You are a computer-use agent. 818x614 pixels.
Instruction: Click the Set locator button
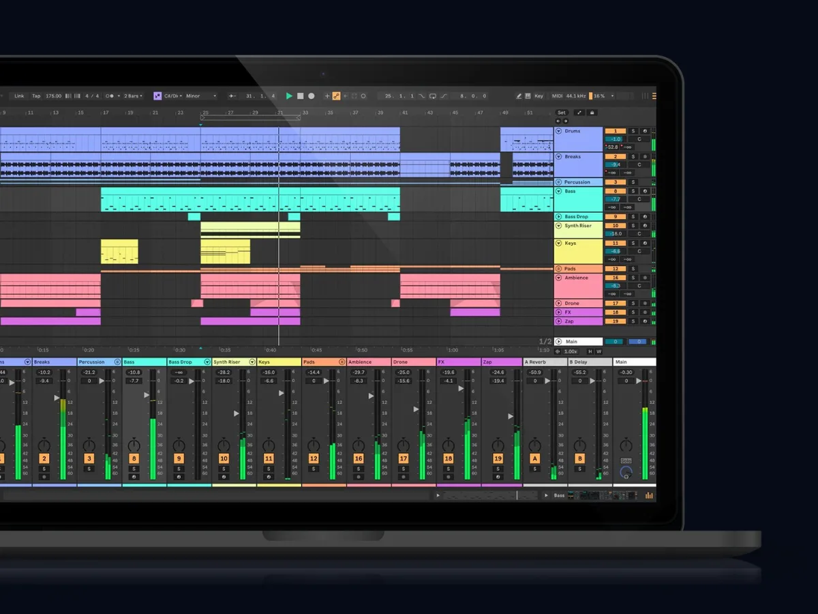561,113
